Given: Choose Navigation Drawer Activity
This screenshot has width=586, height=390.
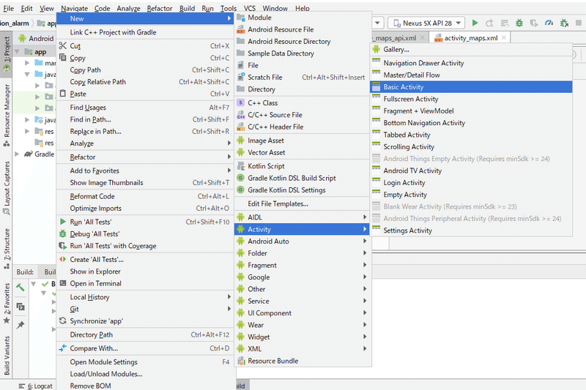Looking at the screenshot, I should 471,63.
